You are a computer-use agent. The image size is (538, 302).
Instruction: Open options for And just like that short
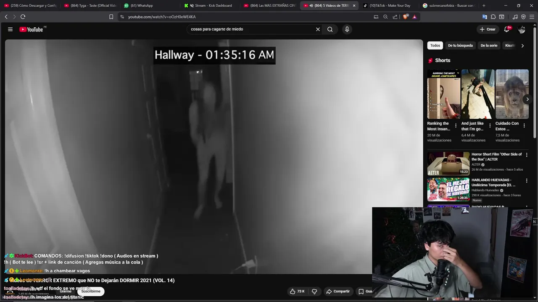[x=490, y=125]
